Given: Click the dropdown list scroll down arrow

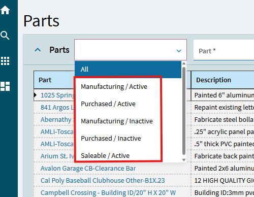Looking at the screenshot, I should click(184, 160).
